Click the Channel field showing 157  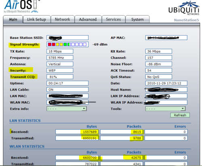[x=159, y=58]
